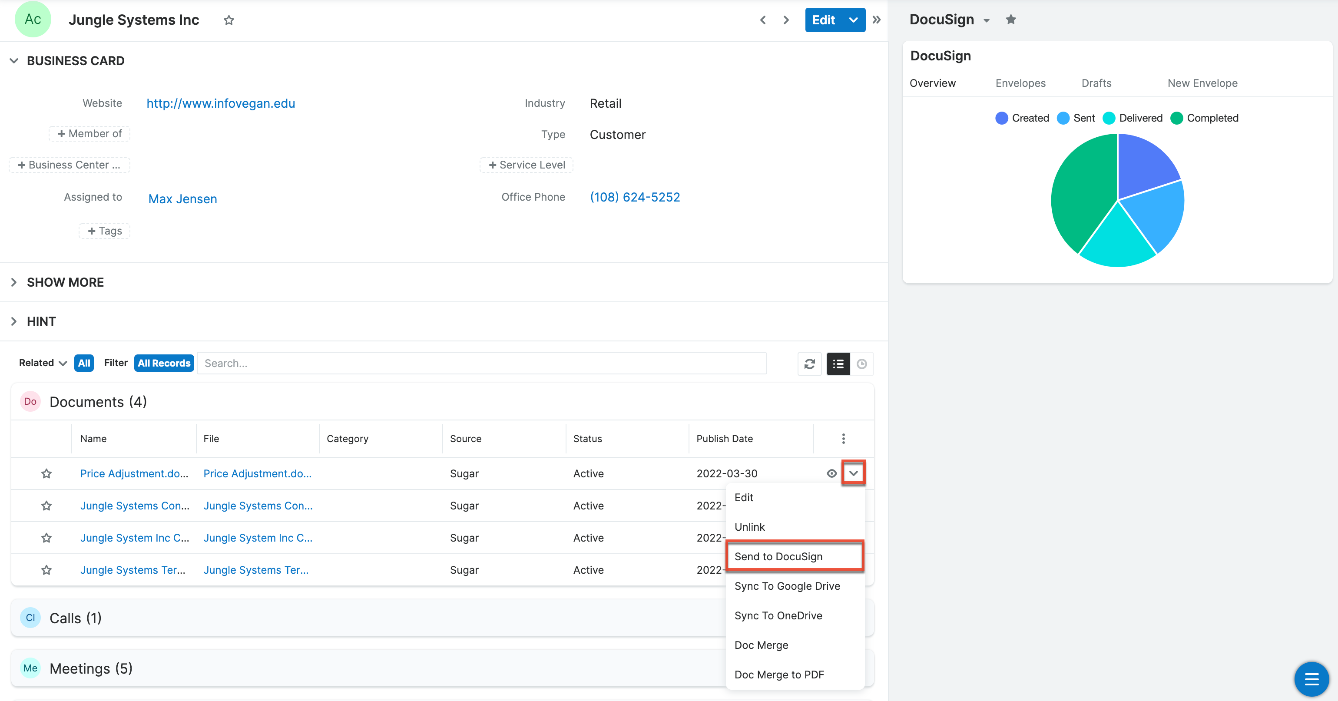Select Send to DocuSign menu option

(795, 557)
